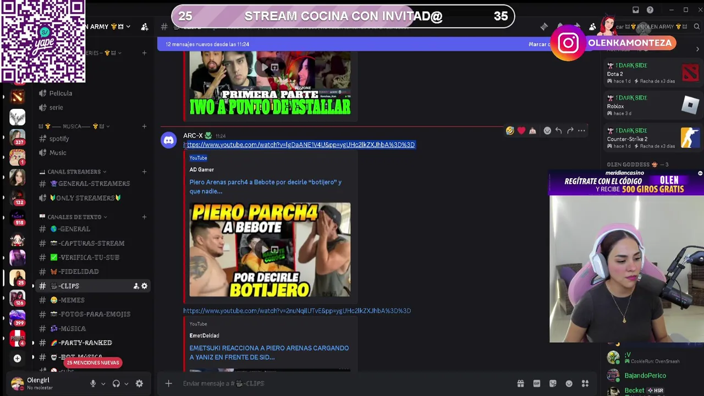This screenshot has height=396, width=704.
Task: Open apps icon in message bar
Action: (585, 383)
